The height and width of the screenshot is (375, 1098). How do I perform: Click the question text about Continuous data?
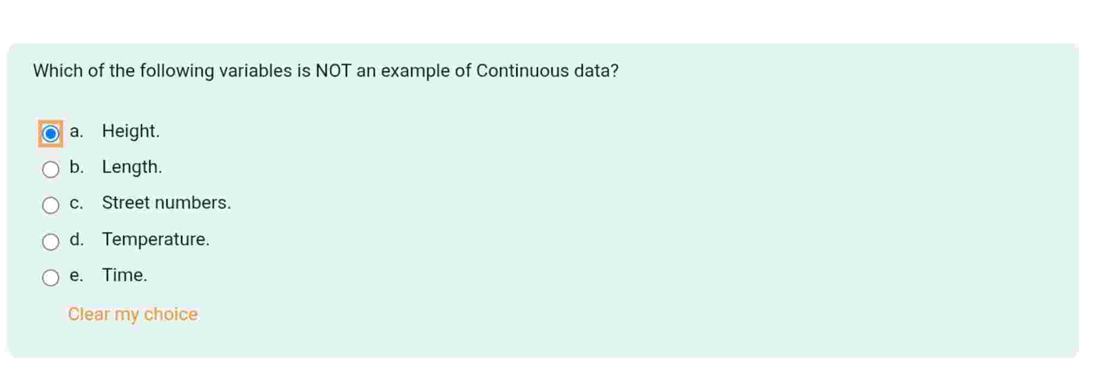[x=325, y=69]
